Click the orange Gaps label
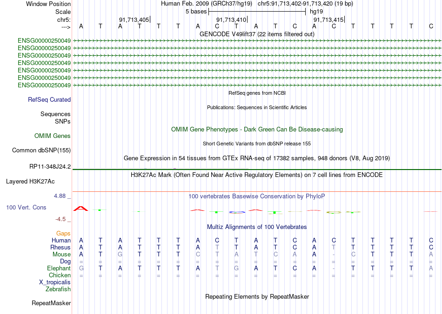This screenshot has width=442, height=314. pyautogui.click(x=63, y=234)
